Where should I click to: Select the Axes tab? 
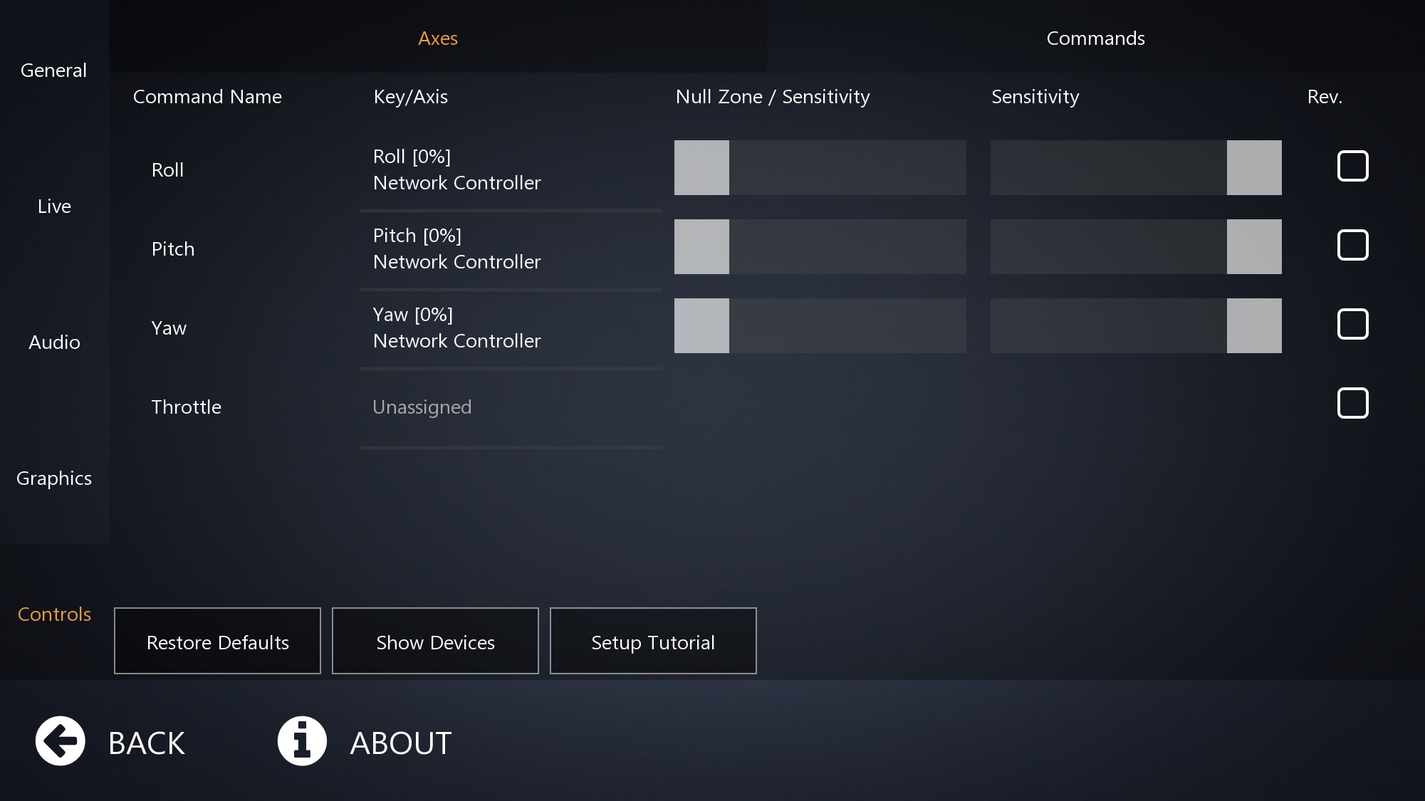tap(437, 38)
